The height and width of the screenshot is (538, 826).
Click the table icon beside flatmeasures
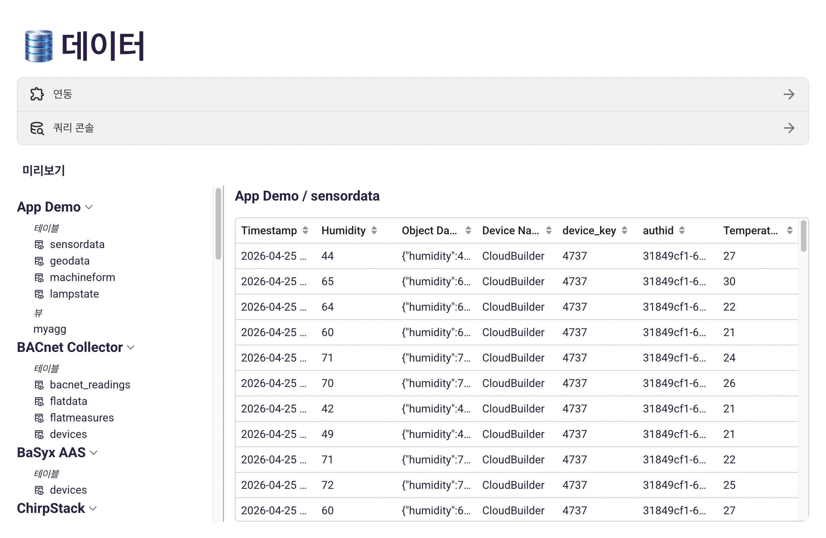click(39, 418)
